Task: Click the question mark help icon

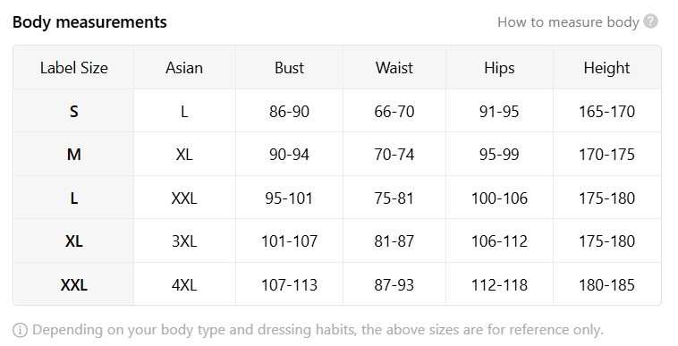Action: pos(650,21)
